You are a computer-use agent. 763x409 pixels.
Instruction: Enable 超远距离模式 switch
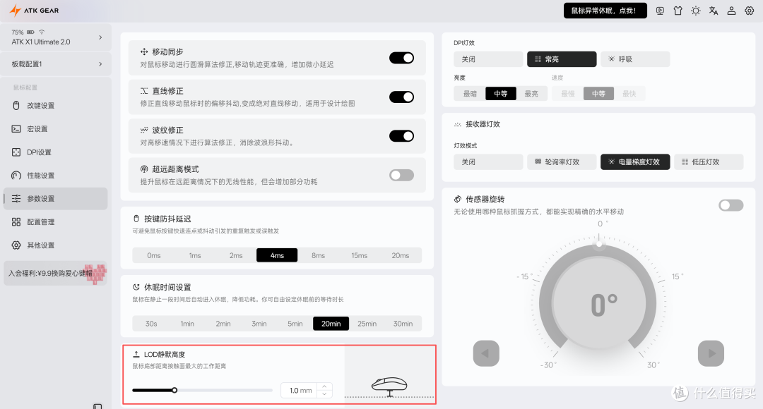point(401,175)
